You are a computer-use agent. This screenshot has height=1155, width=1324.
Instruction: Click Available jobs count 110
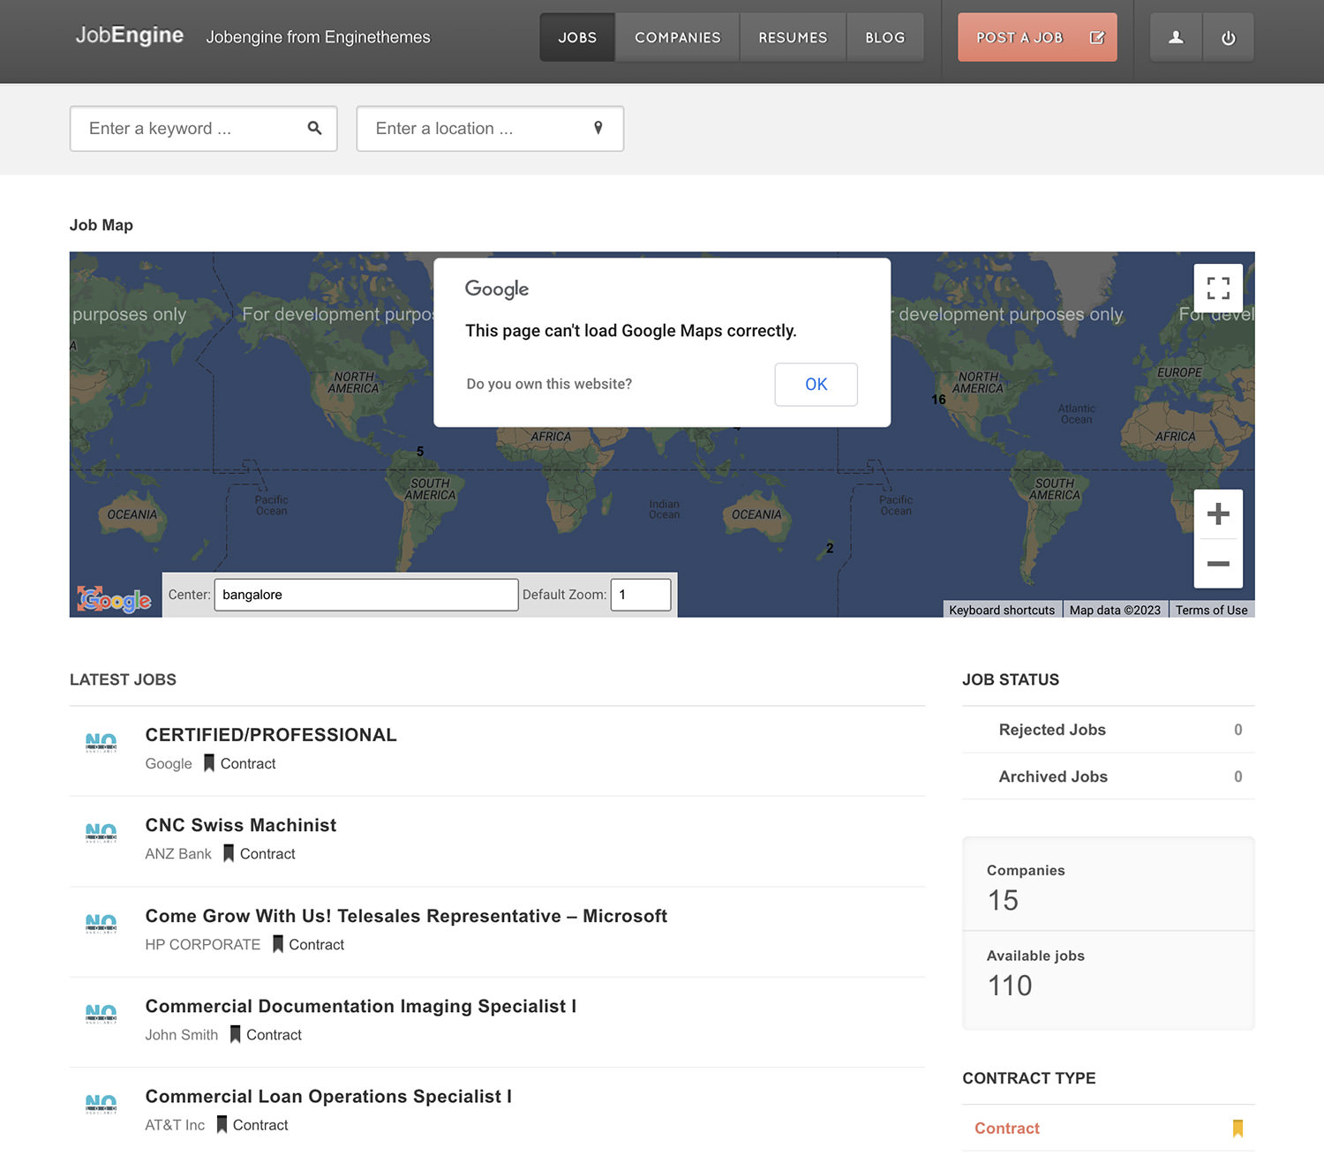point(1010,985)
